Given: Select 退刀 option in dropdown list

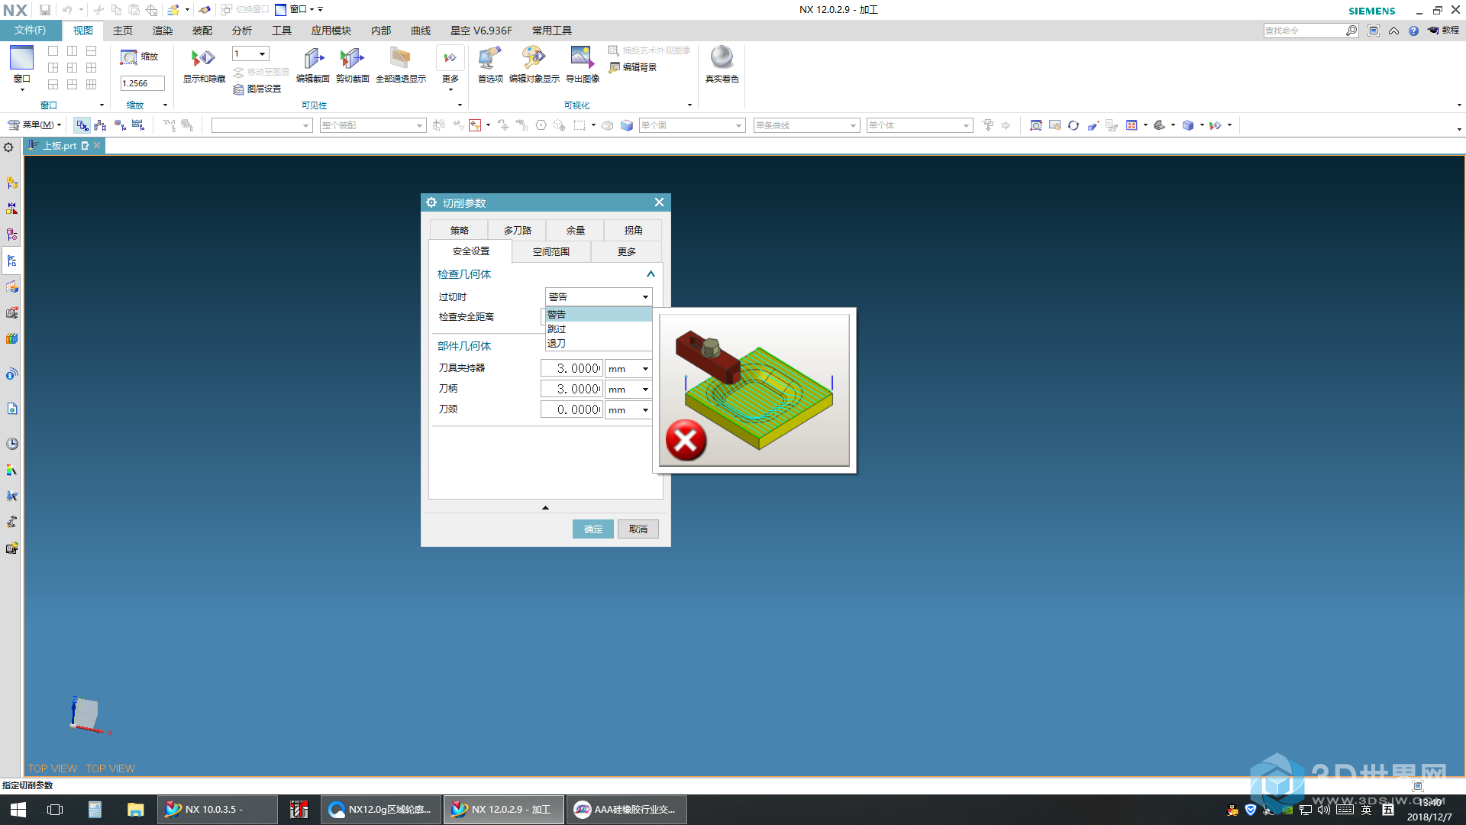Looking at the screenshot, I should [557, 344].
